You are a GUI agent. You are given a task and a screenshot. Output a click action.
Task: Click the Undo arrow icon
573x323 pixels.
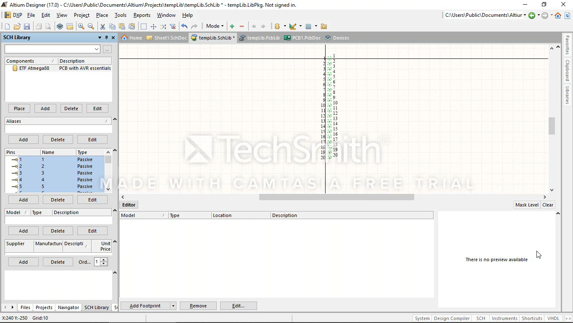click(184, 26)
